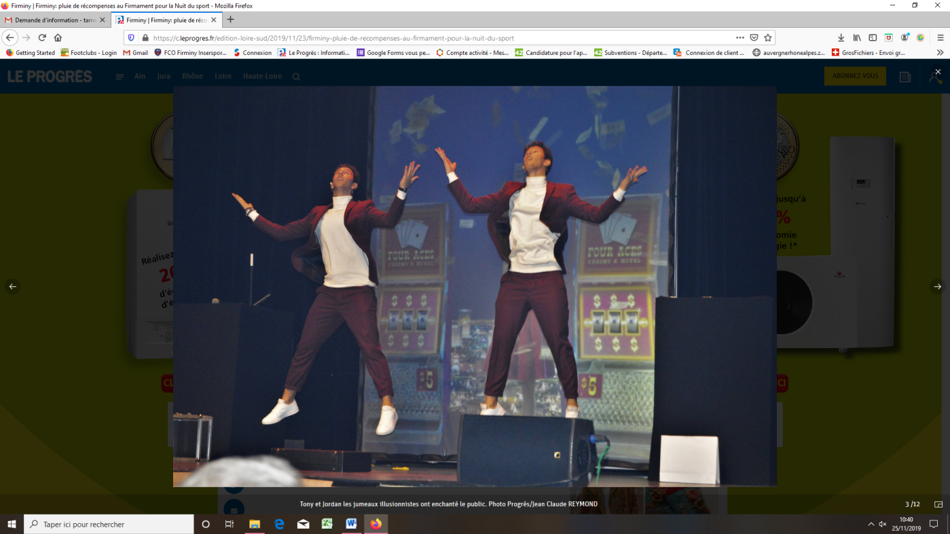Switch to the Demande d'information Gmail tab
This screenshot has height=534, width=950.
pos(56,20)
